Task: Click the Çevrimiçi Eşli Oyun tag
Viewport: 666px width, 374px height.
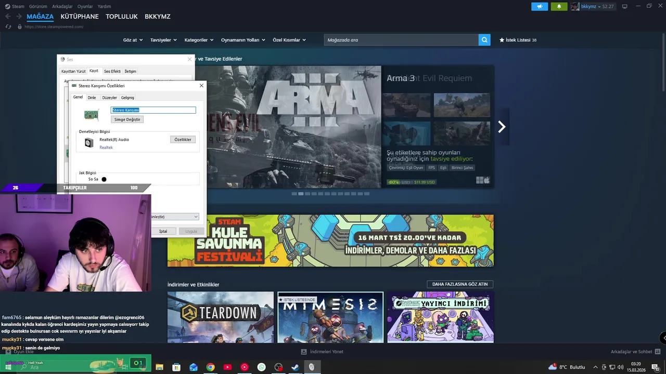Action: (x=405, y=168)
